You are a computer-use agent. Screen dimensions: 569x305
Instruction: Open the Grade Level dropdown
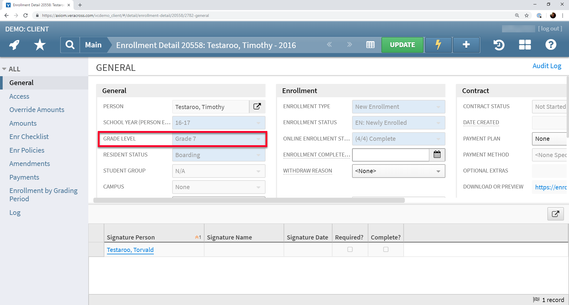tap(258, 139)
